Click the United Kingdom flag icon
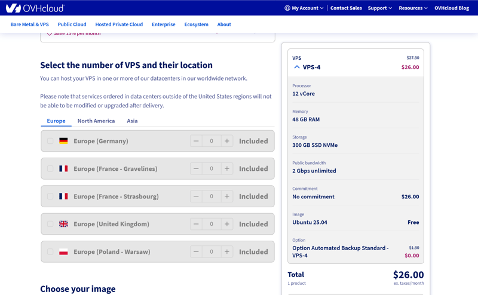The height and width of the screenshot is (295, 478). (x=63, y=224)
